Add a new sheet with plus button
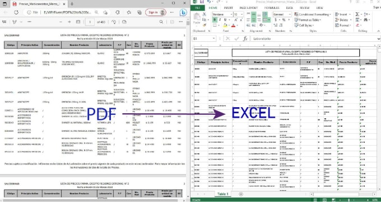This screenshot has height=202, width=381. 241,194
